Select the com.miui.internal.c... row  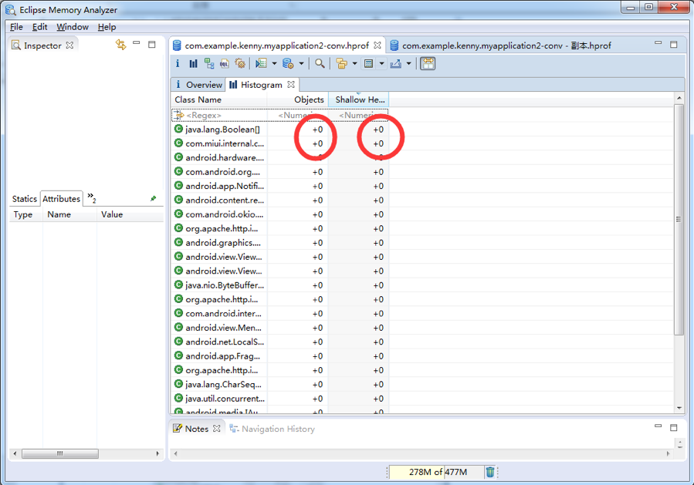[x=279, y=143]
